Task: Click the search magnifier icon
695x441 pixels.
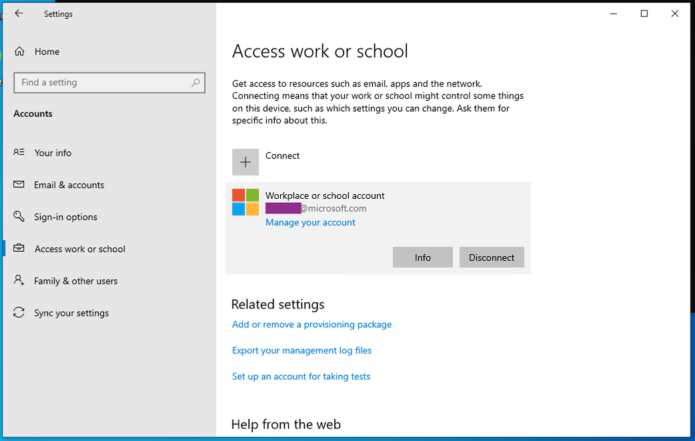Action: 195,83
